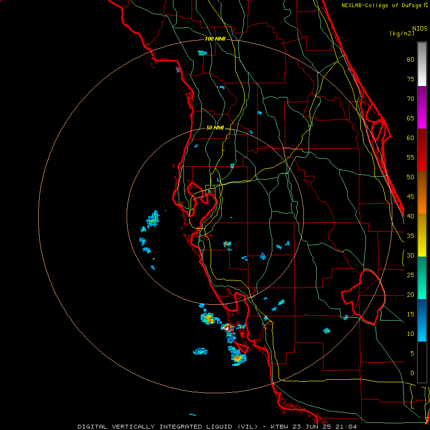
Task: Select the 5 value on the VIL scale
Action: pos(412,353)
